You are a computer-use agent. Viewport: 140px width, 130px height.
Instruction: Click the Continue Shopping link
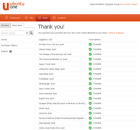(x=116, y=33)
